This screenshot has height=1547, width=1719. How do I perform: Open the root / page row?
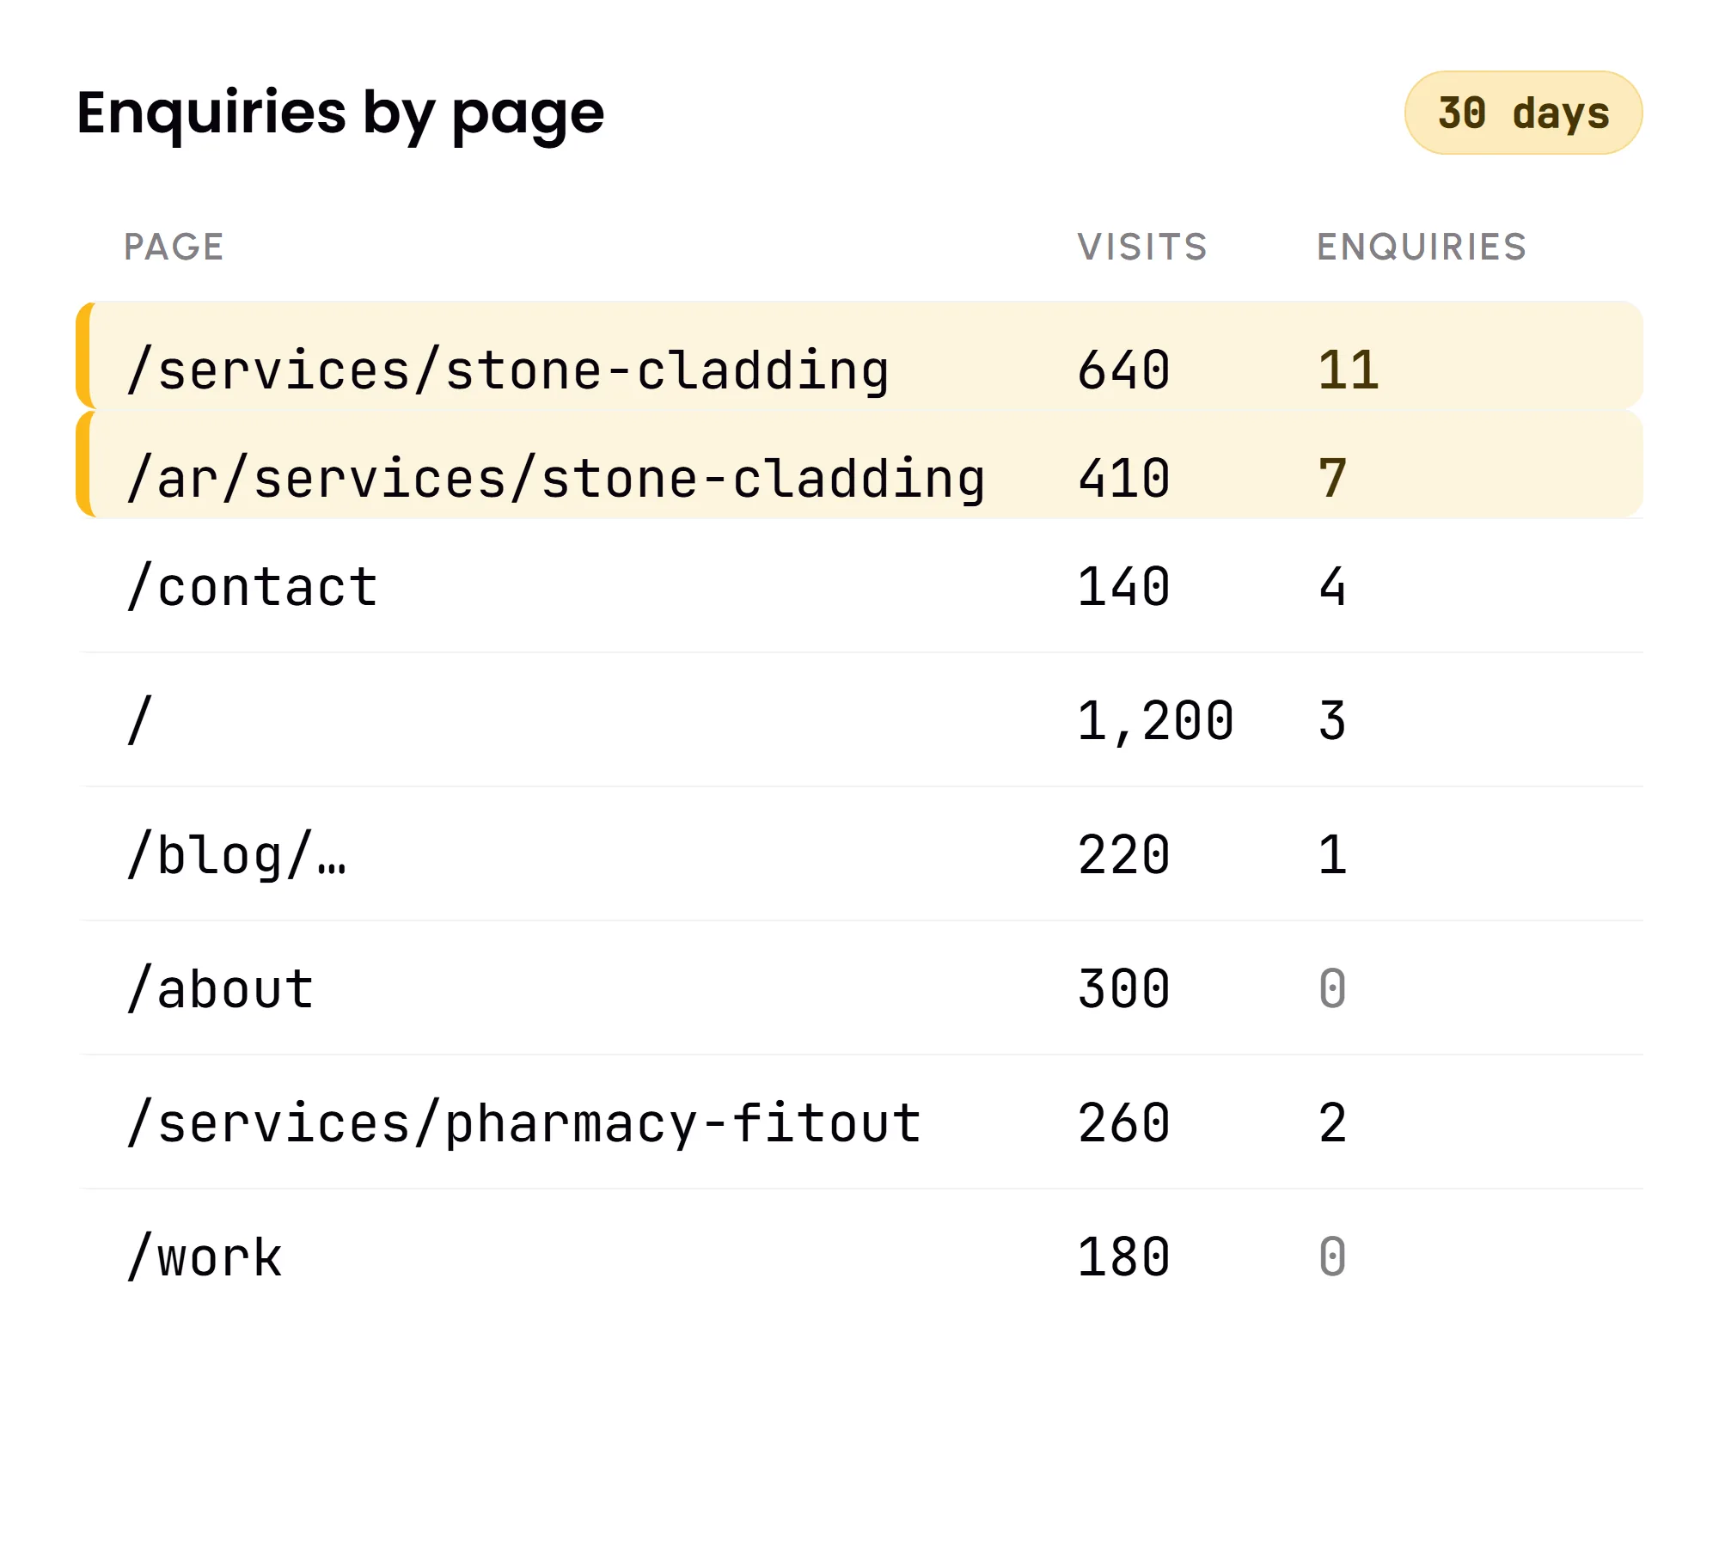(x=859, y=720)
